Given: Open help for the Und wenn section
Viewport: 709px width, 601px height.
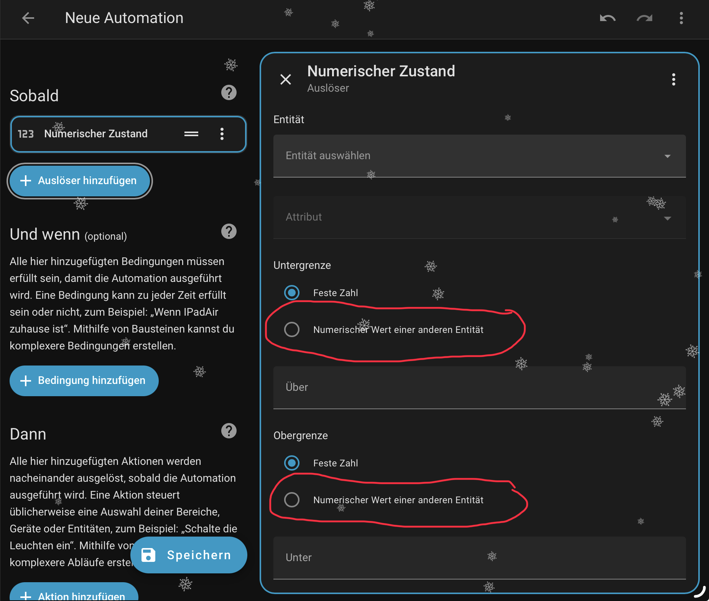Looking at the screenshot, I should point(229,231).
